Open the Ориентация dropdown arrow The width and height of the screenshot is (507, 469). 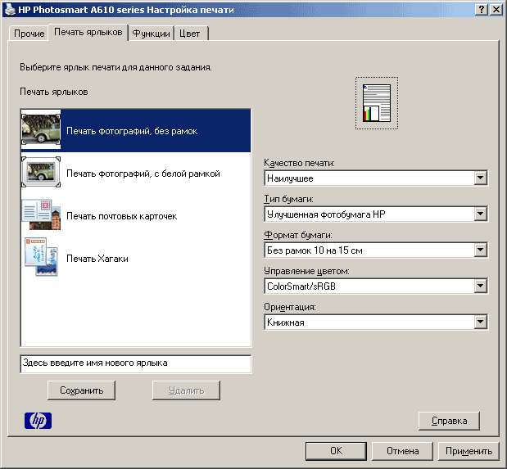[481, 322]
